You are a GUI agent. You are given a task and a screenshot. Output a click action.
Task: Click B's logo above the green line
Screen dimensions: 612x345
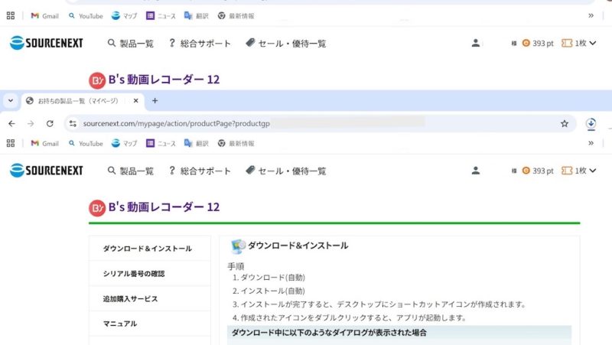97,207
